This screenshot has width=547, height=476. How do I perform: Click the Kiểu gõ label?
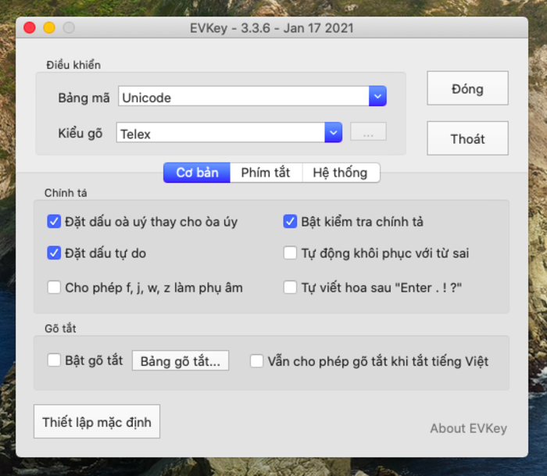(x=80, y=134)
